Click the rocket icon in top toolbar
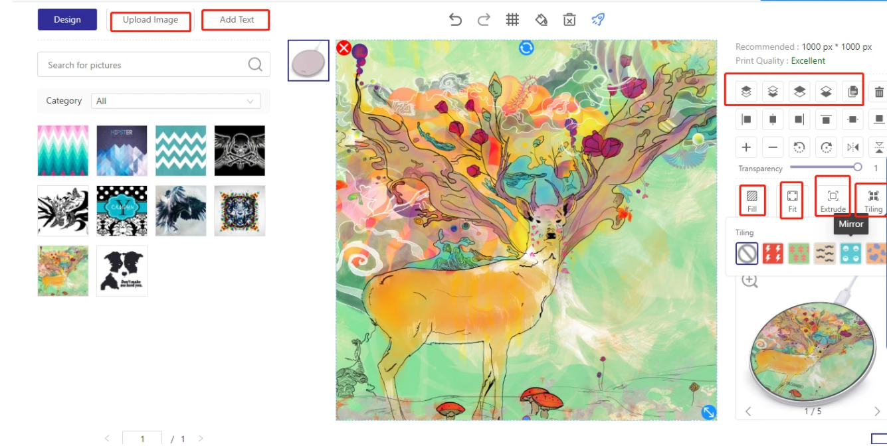 coord(598,20)
